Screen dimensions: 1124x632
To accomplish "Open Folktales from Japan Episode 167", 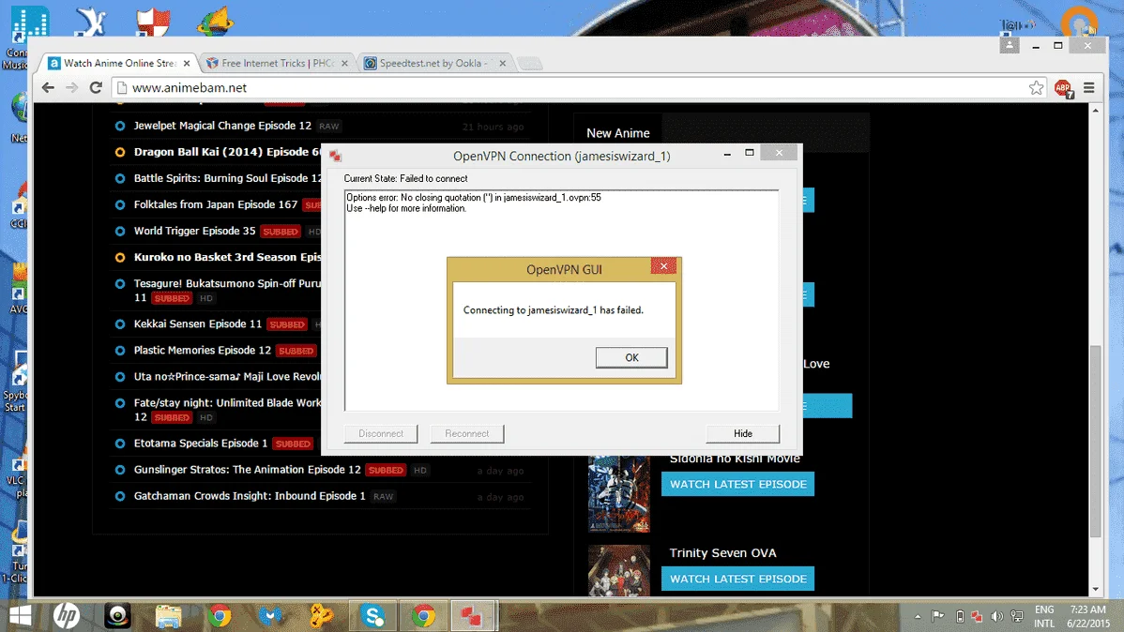I will coord(215,204).
